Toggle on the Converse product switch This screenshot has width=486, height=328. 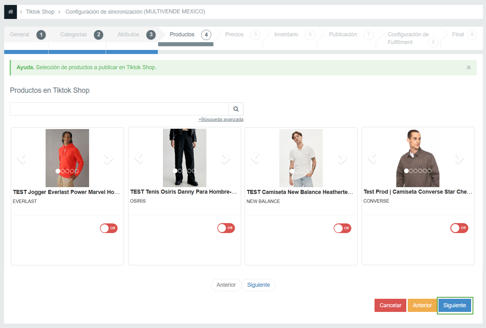tap(459, 228)
